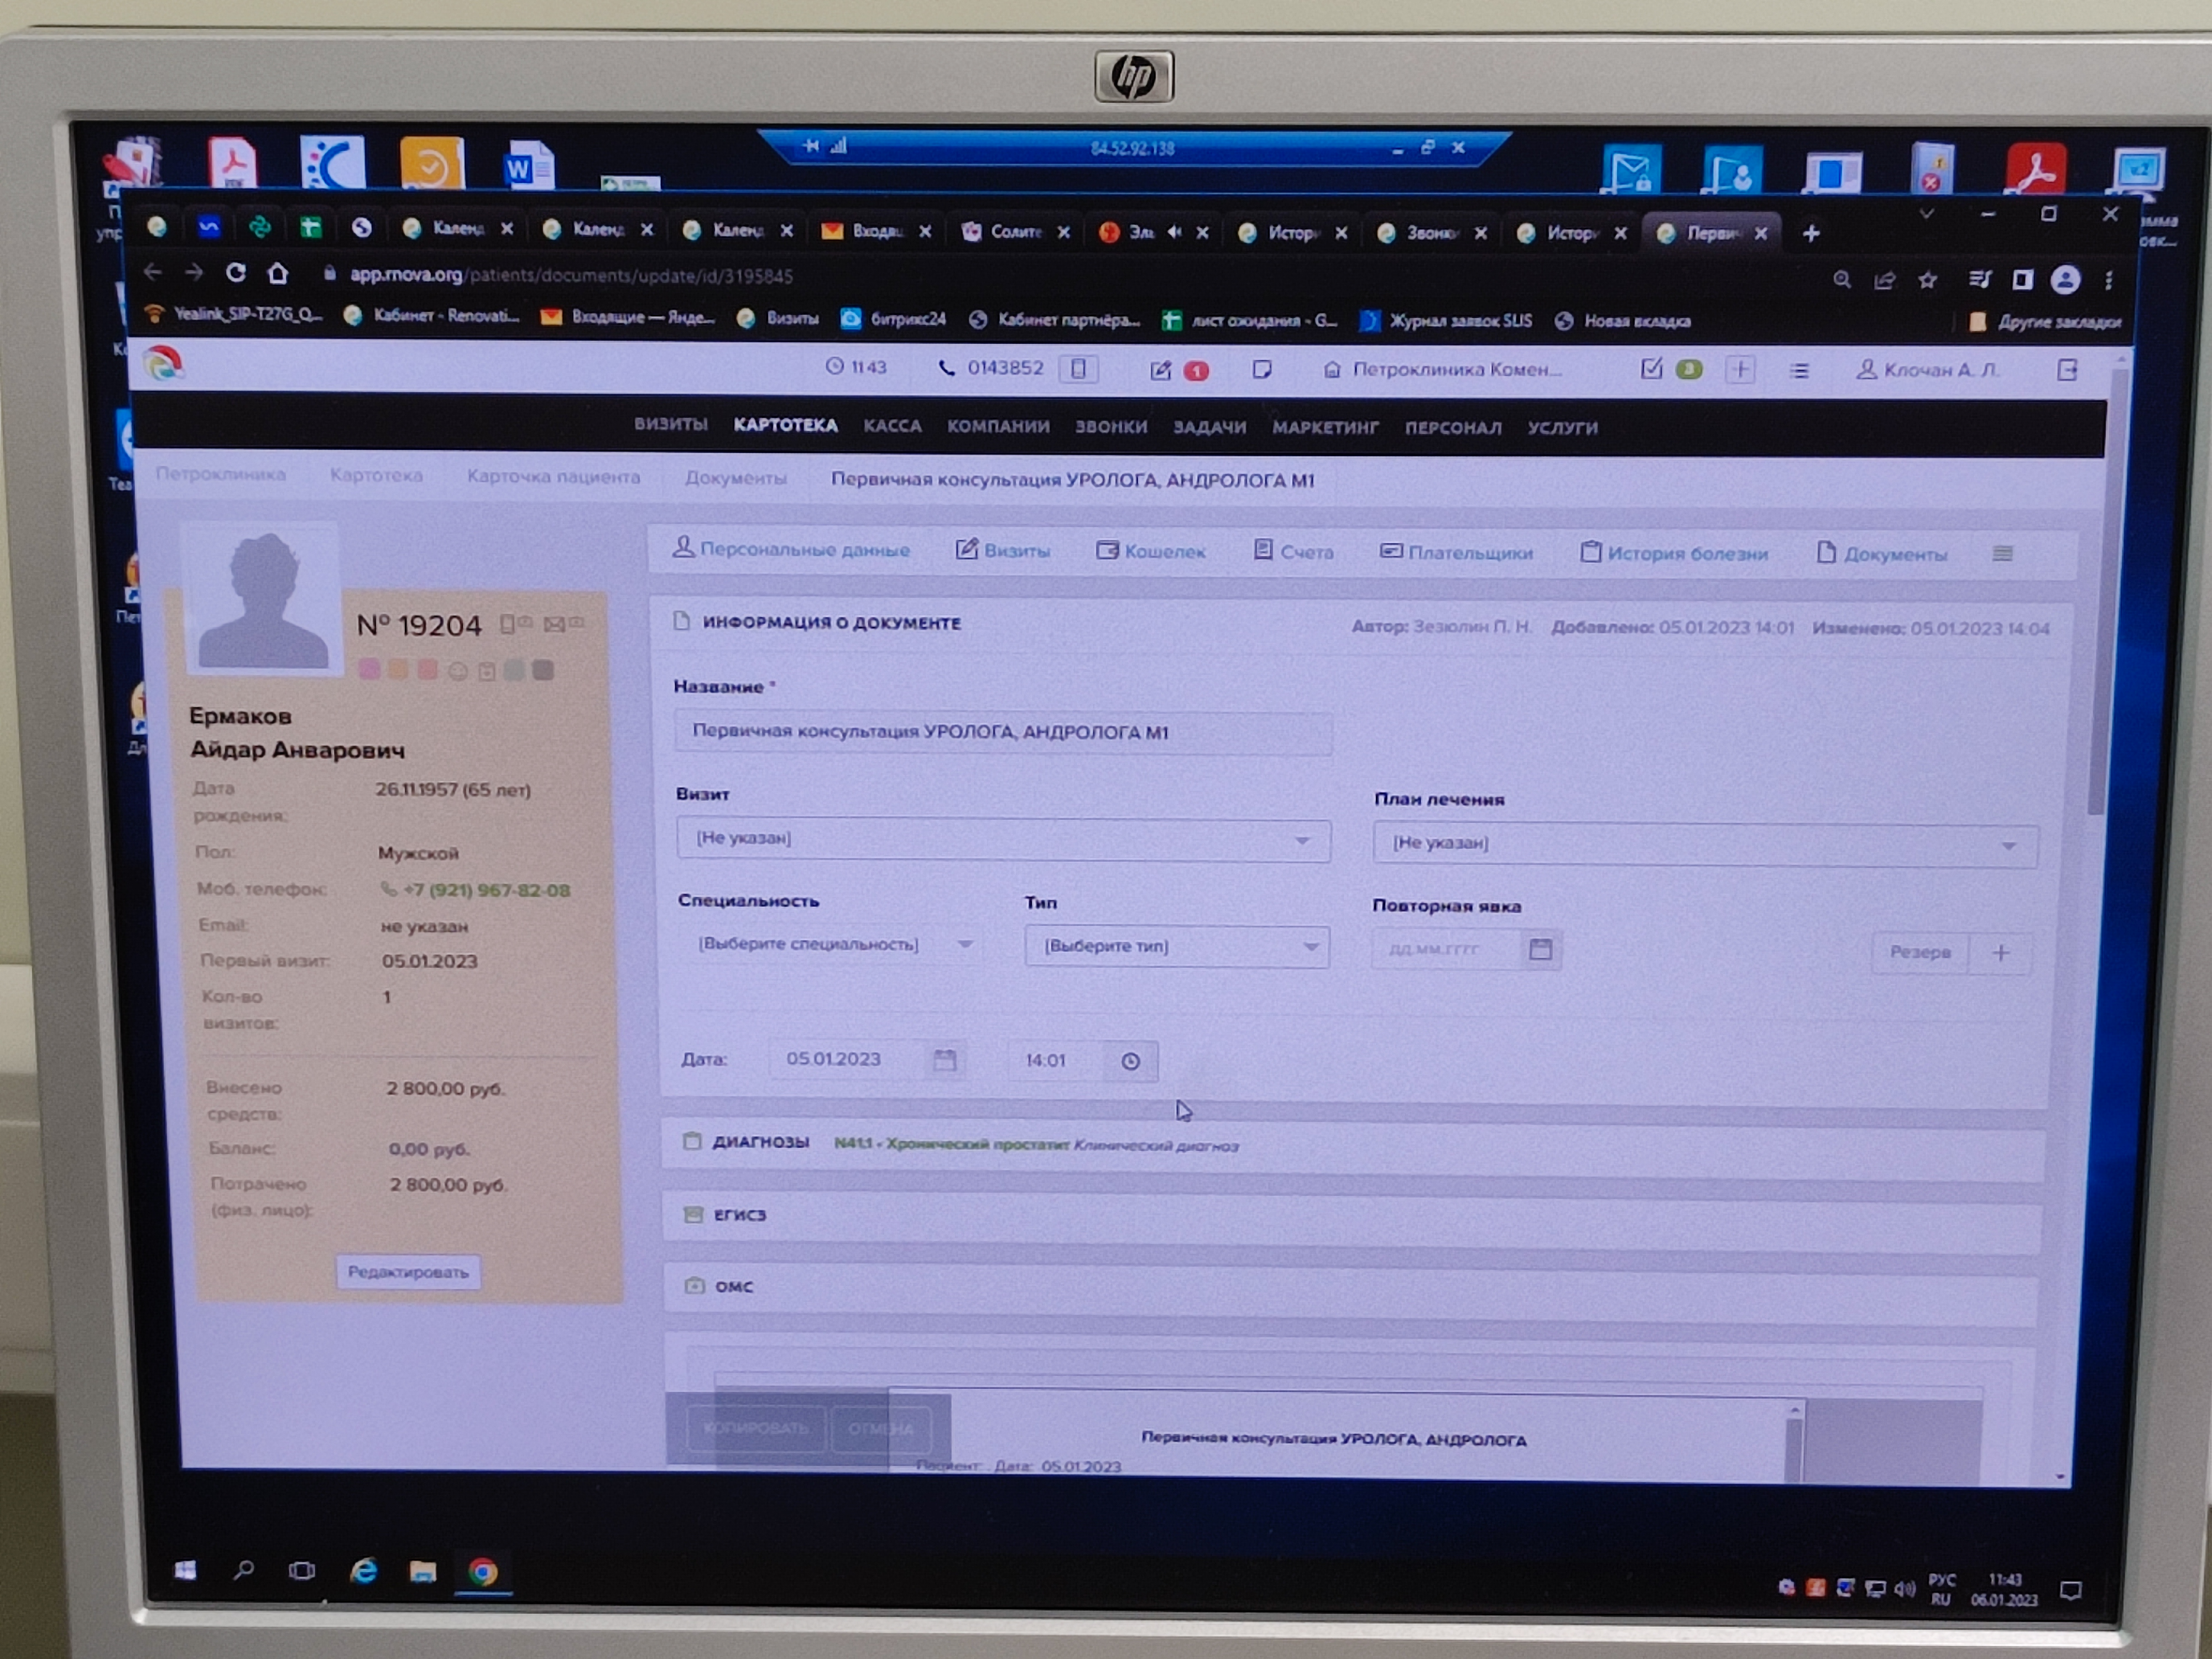Expand the Тип selection dropdown

pyautogui.click(x=1176, y=946)
